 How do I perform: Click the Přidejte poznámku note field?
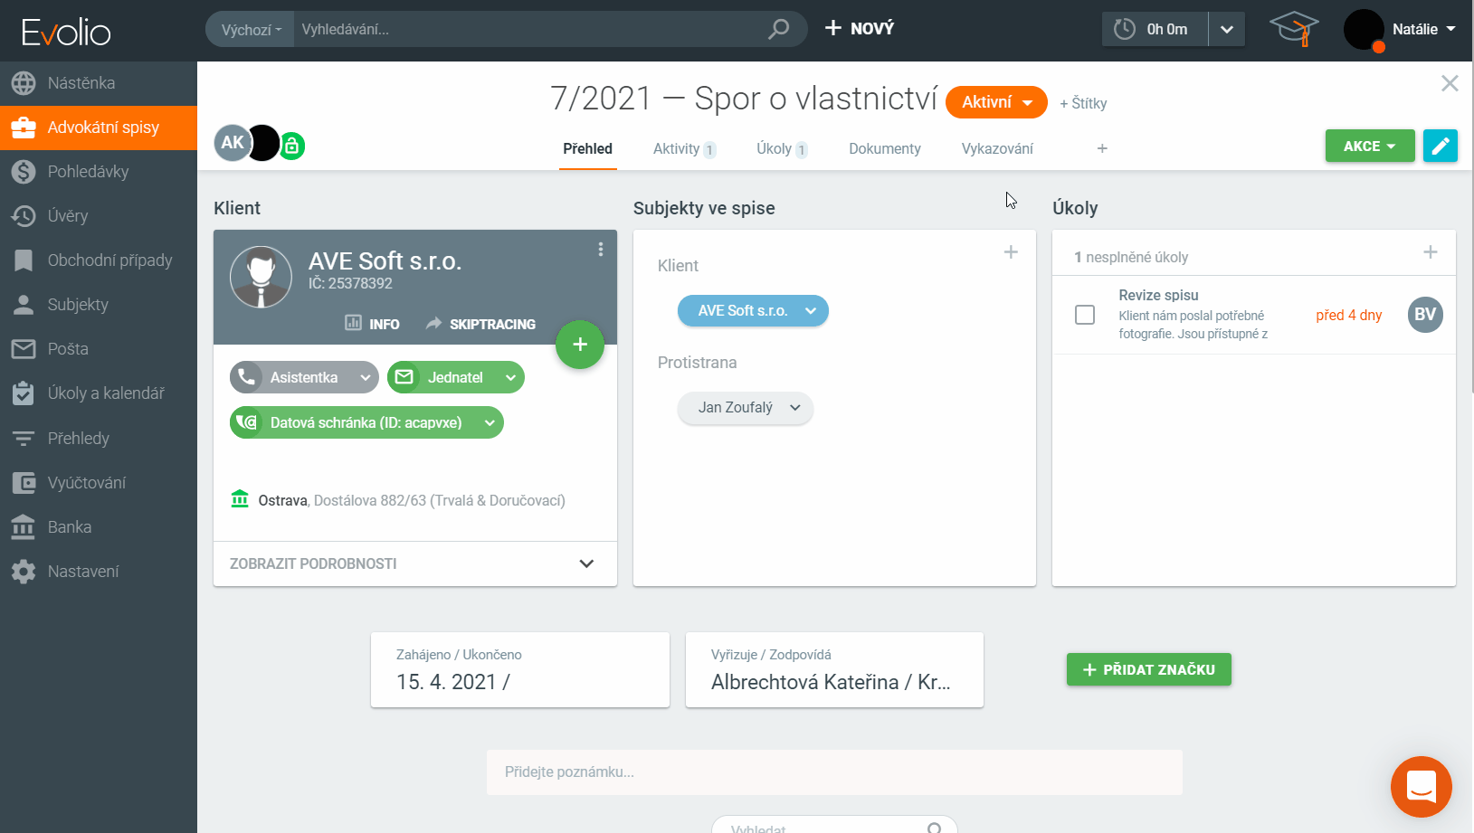coord(833,771)
